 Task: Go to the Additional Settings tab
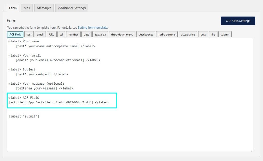coord(72,8)
